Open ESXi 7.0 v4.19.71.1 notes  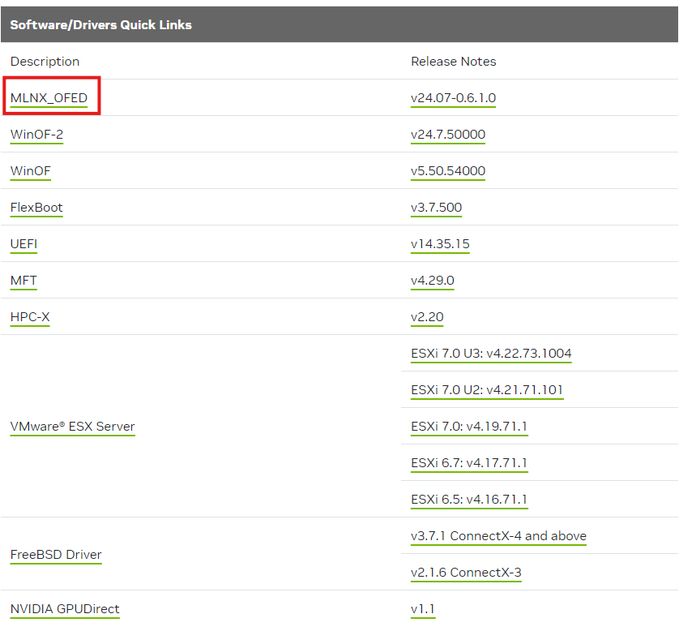(469, 427)
